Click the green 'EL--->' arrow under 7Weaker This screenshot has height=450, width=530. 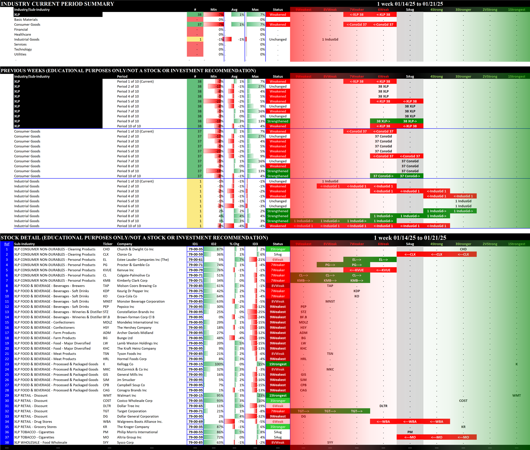356,260
